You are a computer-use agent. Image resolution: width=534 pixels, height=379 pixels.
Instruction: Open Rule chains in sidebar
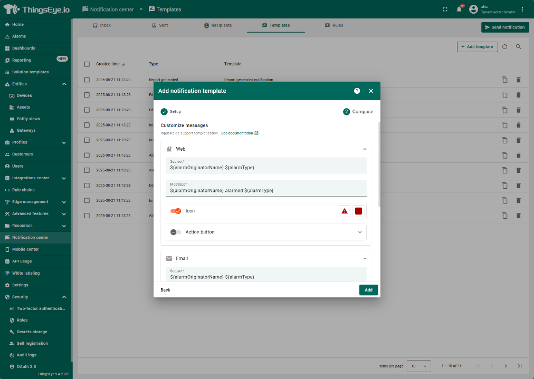pyautogui.click(x=23, y=190)
